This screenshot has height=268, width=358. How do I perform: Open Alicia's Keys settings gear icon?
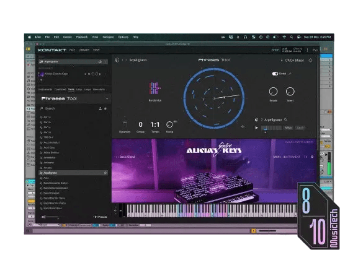312,157
